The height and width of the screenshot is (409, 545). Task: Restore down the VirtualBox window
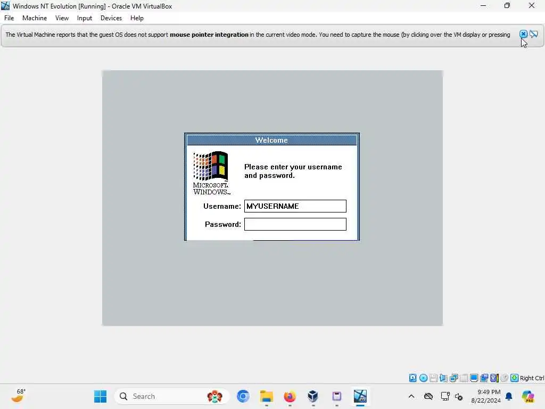click(507, 6)
